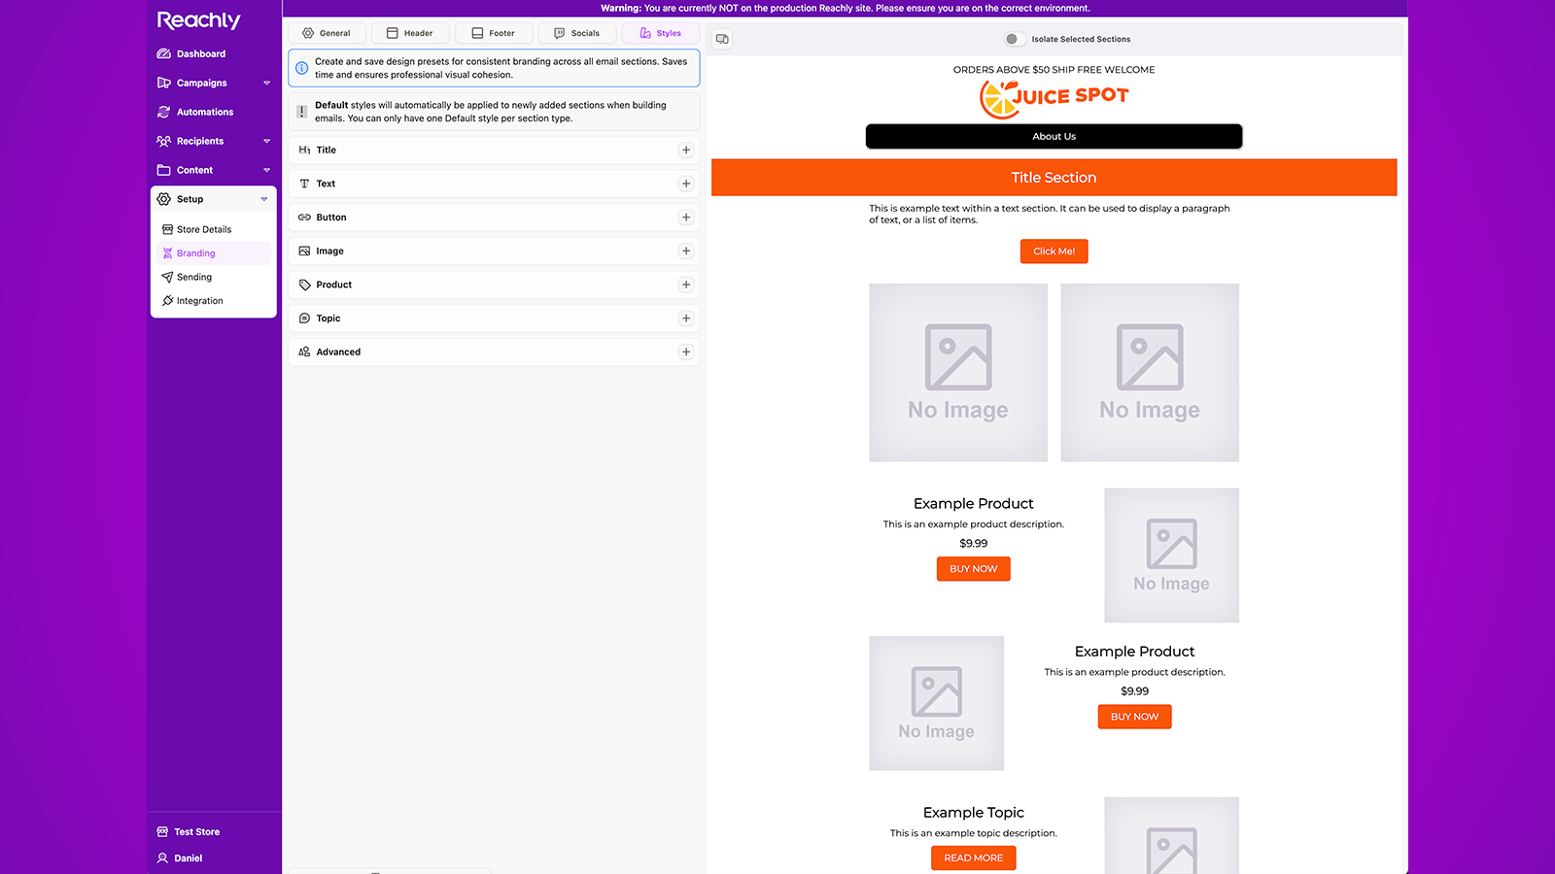
Task: Click the Topic speech bubble icon
Action: click(304, 319)
